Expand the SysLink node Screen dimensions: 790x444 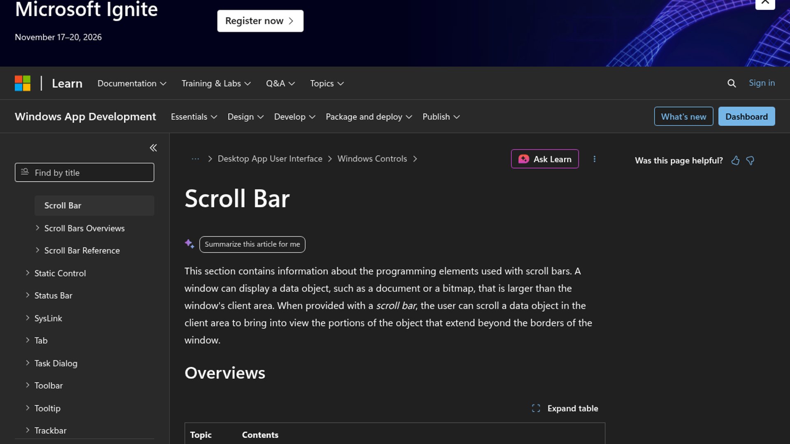tap(28, 318)
